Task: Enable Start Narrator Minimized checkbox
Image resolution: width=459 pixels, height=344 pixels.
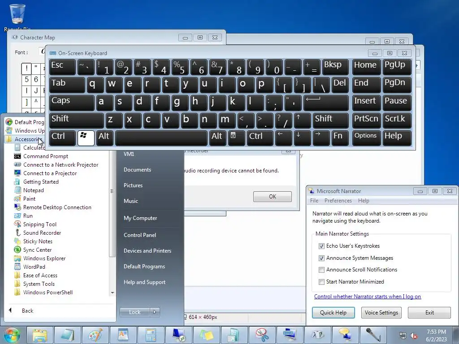Action: pyautogui.click(x=321, y=282)
